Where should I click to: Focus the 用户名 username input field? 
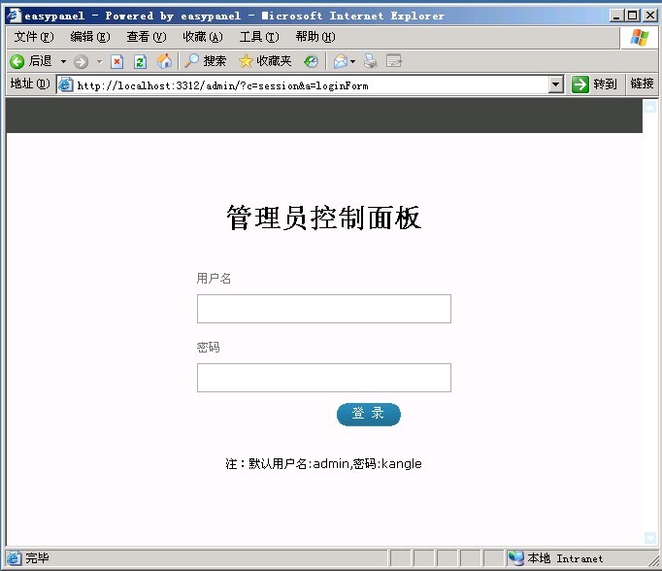pyautogui.click(x=324, y=309)
